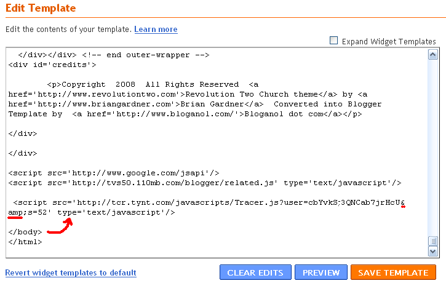Screen dimensions: 446x286
Task: Click the Save Template button
Action: [393, 272]
